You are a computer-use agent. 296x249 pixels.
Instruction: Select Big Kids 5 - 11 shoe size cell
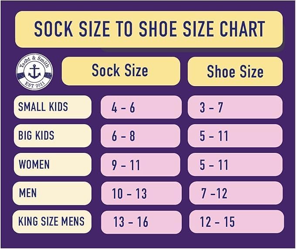pos(235,136)
